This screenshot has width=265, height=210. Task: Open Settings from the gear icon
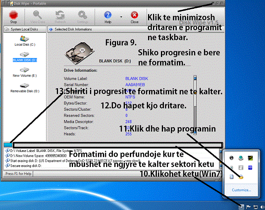[x=82, y=17]
